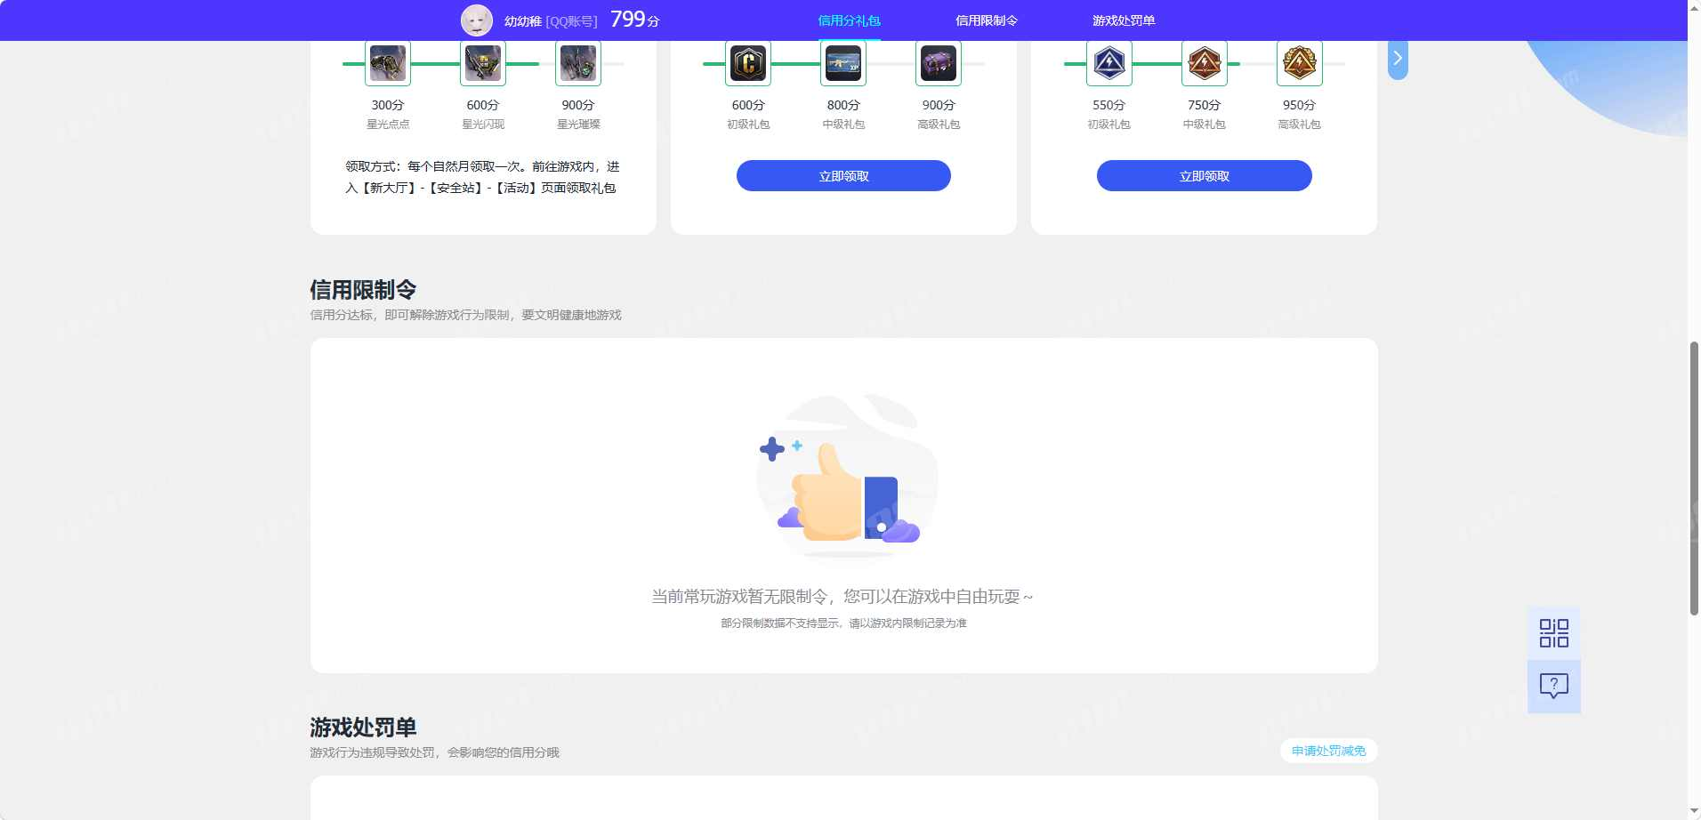Switch to the 游戏处罚单 tab
This screenshot has width=1701, height=820.
1124,20
